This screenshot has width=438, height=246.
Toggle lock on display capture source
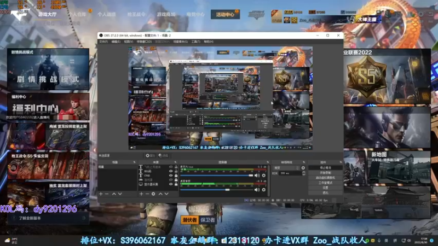point(176,184)
